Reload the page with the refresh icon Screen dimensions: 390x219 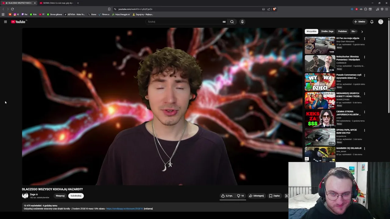(12, 9)
